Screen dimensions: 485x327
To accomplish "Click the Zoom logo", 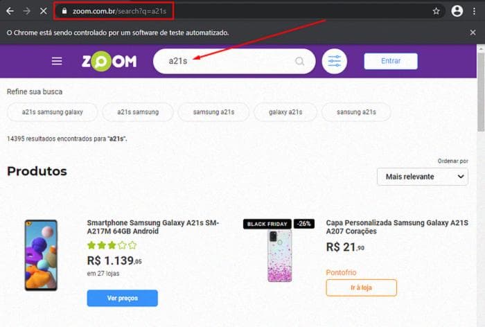I will click(x=109, y=61).
